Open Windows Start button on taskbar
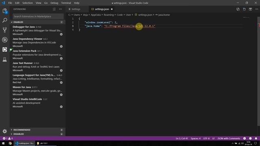 tap(3, 143)
